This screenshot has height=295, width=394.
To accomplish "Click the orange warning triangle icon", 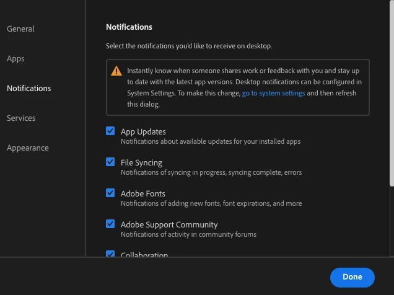I will click(x=116, y=71).
